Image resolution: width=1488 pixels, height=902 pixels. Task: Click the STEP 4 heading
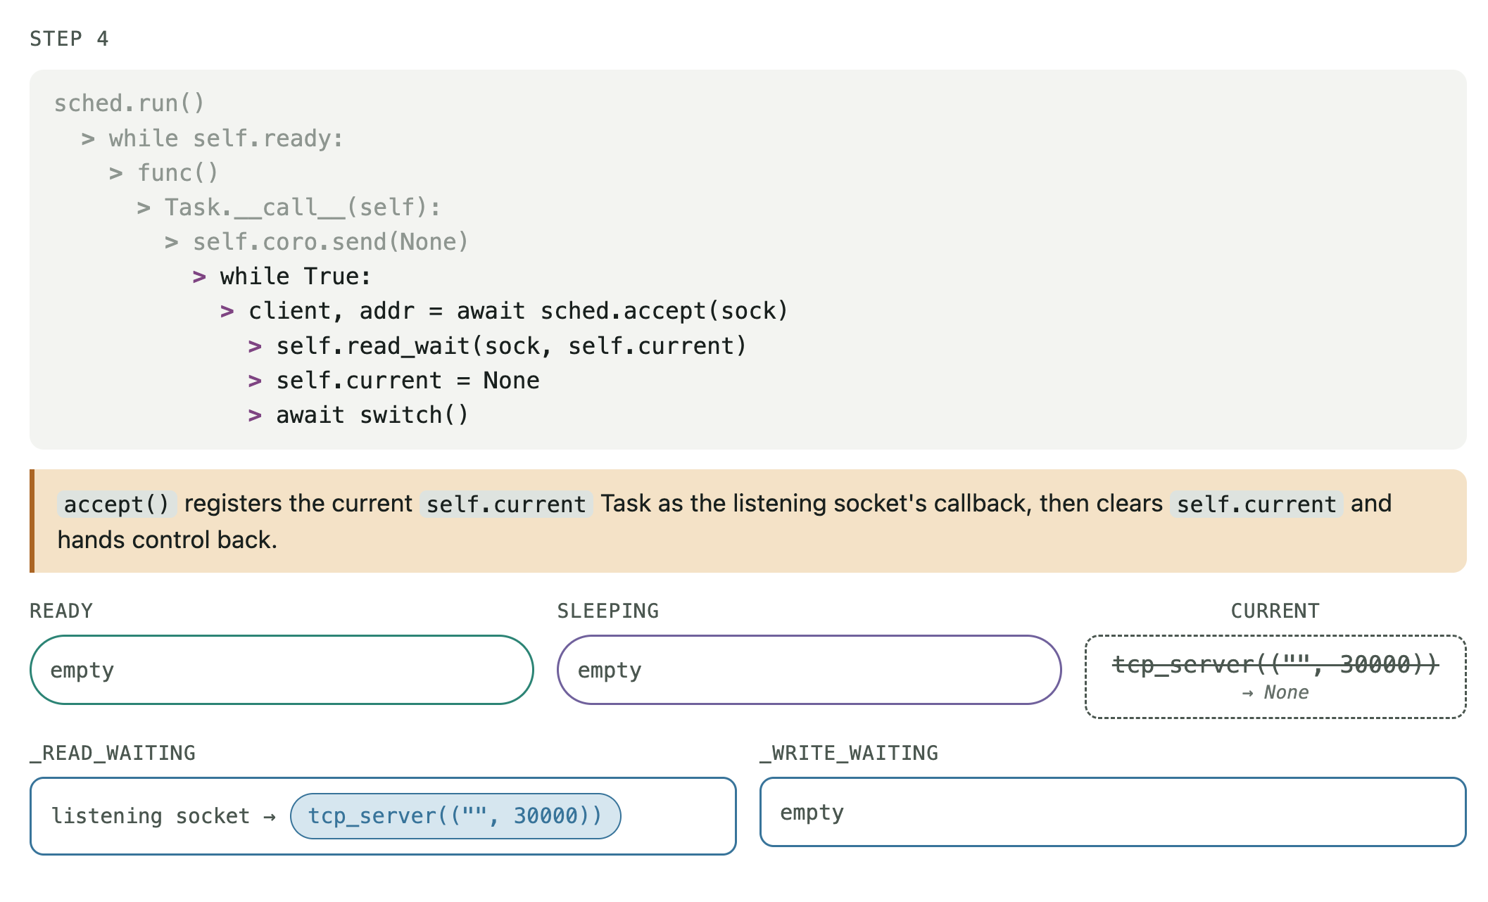[69, 39]
